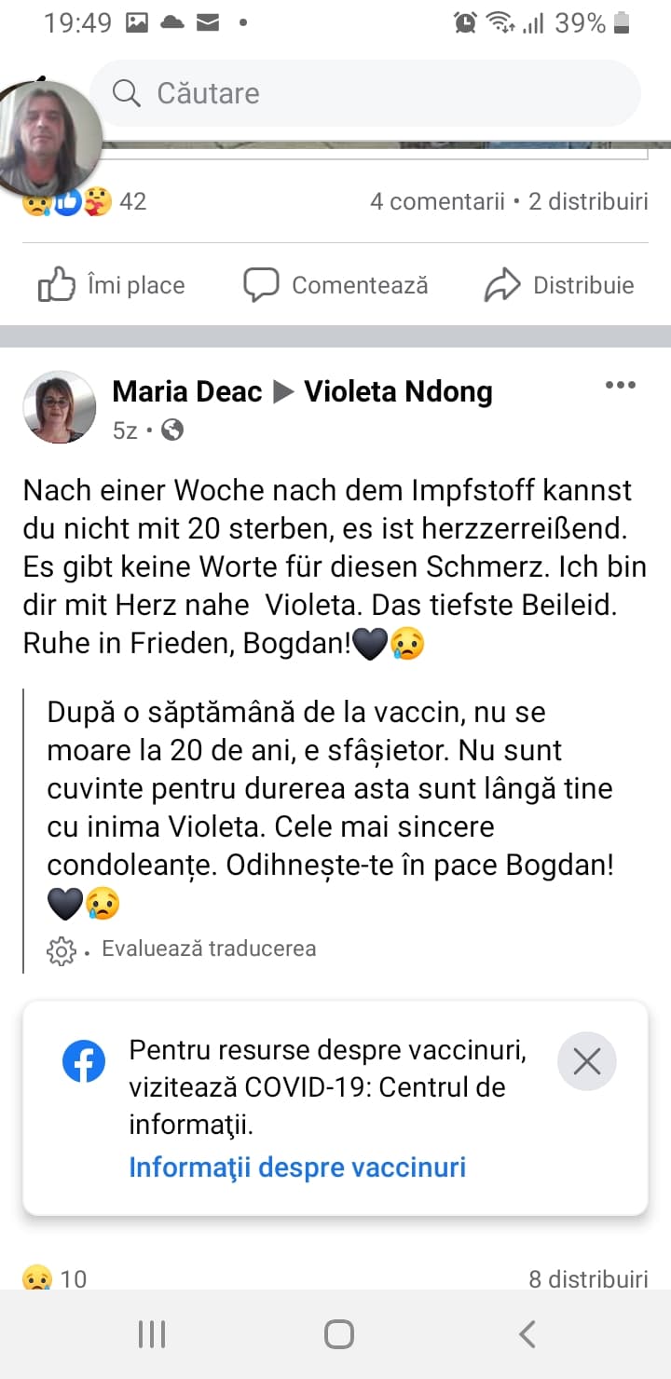Image resolution: width=671 pixels, height=1379 pixels.
Task: Open recent apps from the navigation bar
Action: [152, 1334]
